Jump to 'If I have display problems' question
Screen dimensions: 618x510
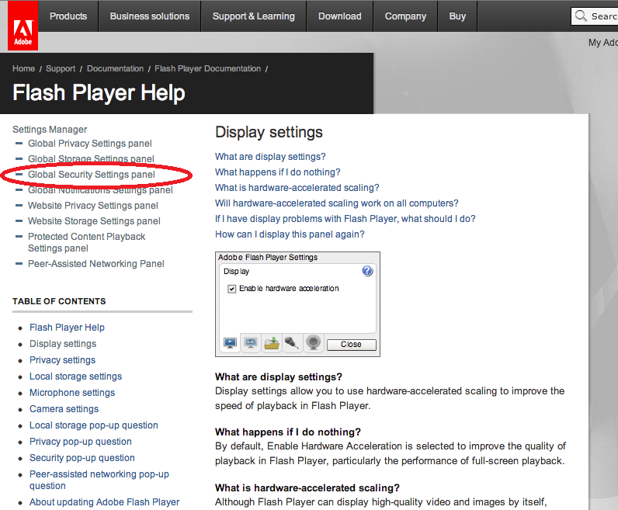(345, 219)
